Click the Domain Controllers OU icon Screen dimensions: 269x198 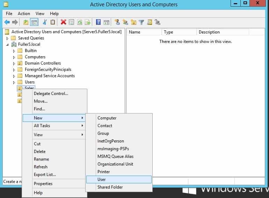20,63
